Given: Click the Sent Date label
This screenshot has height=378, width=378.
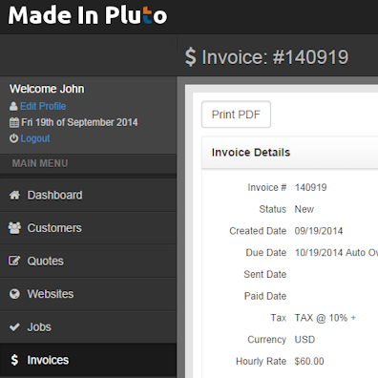Looking at the screenshot, I should click(265, 274).
